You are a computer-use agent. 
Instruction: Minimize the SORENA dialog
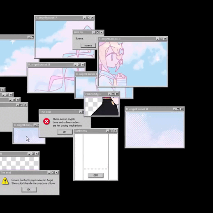[x=94, y=32]
